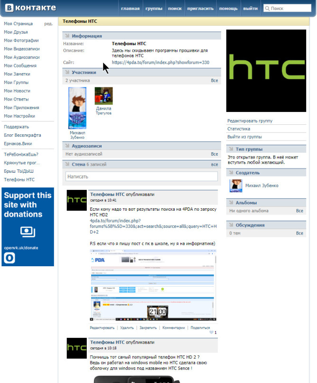
Task: Click Все in the Аудиозаписи row
Action: 214,154
